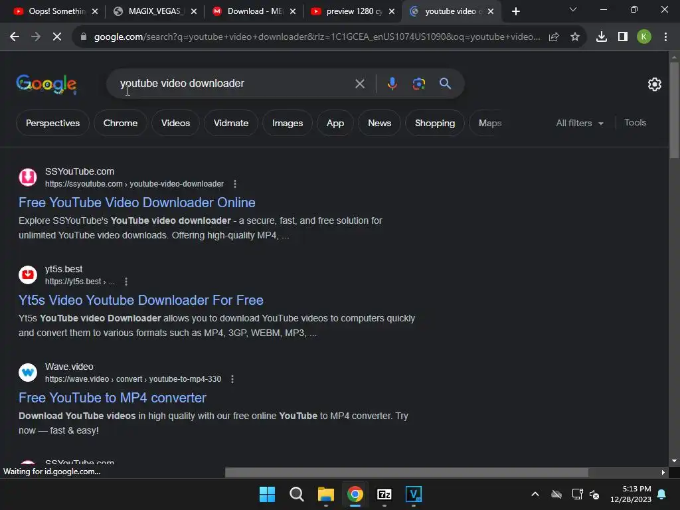Close the preview 1280 tab
The height and width of the screenshot is (510, 680).
point(392,12)
